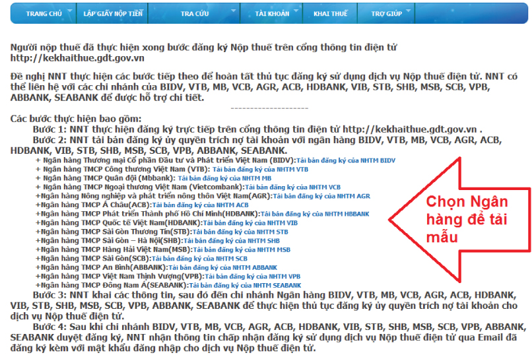Expand the LẬP GIẤY NỘP TIỀN dropdown arrow
Image resolution: width=532 pixels, height=361 pixels.
[141, 11]
